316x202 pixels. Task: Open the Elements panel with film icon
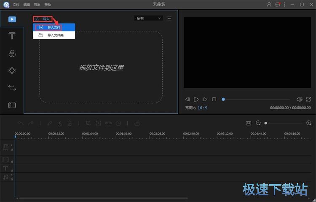click(12, 105)
